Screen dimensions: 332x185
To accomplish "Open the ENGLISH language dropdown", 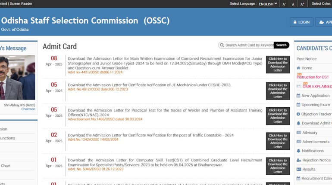I will (268, 4).
